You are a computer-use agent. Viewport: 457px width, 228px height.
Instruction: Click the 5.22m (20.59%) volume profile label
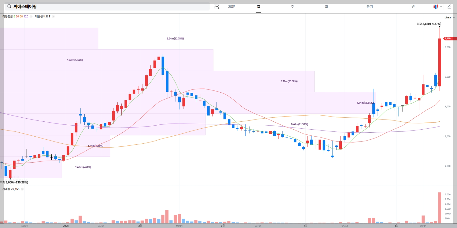tap(289, 81)
